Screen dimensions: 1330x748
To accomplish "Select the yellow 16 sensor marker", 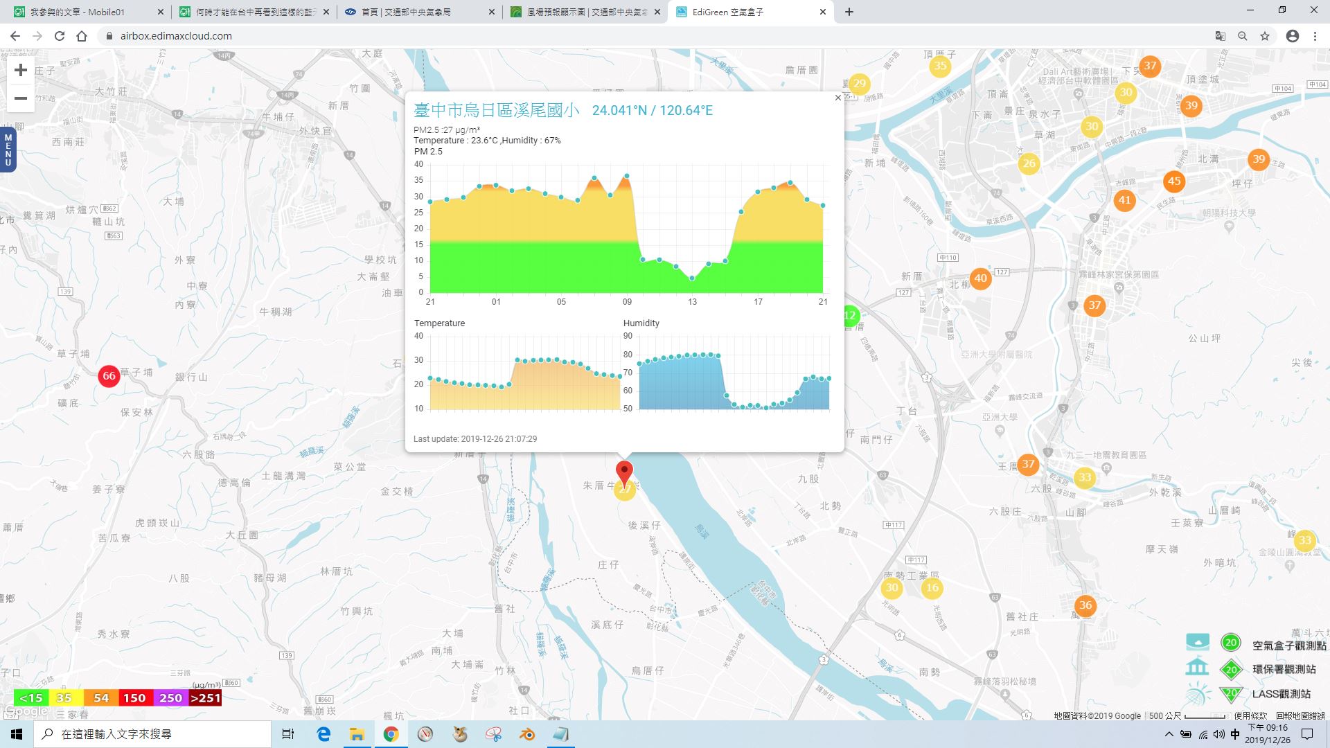I will (x=932, y=588).
